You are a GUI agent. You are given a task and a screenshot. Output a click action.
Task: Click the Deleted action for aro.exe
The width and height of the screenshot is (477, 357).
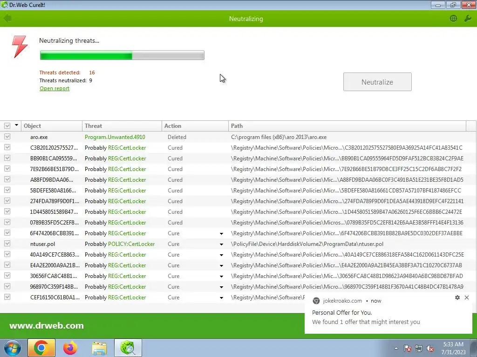pyautogui.click(x=177, y=137)
